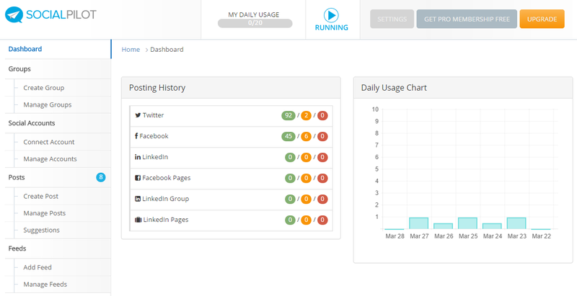Click the Mar 25 chart bar
Image resolution: width=577 pixels, height=296 pixels.
point(467,224)
